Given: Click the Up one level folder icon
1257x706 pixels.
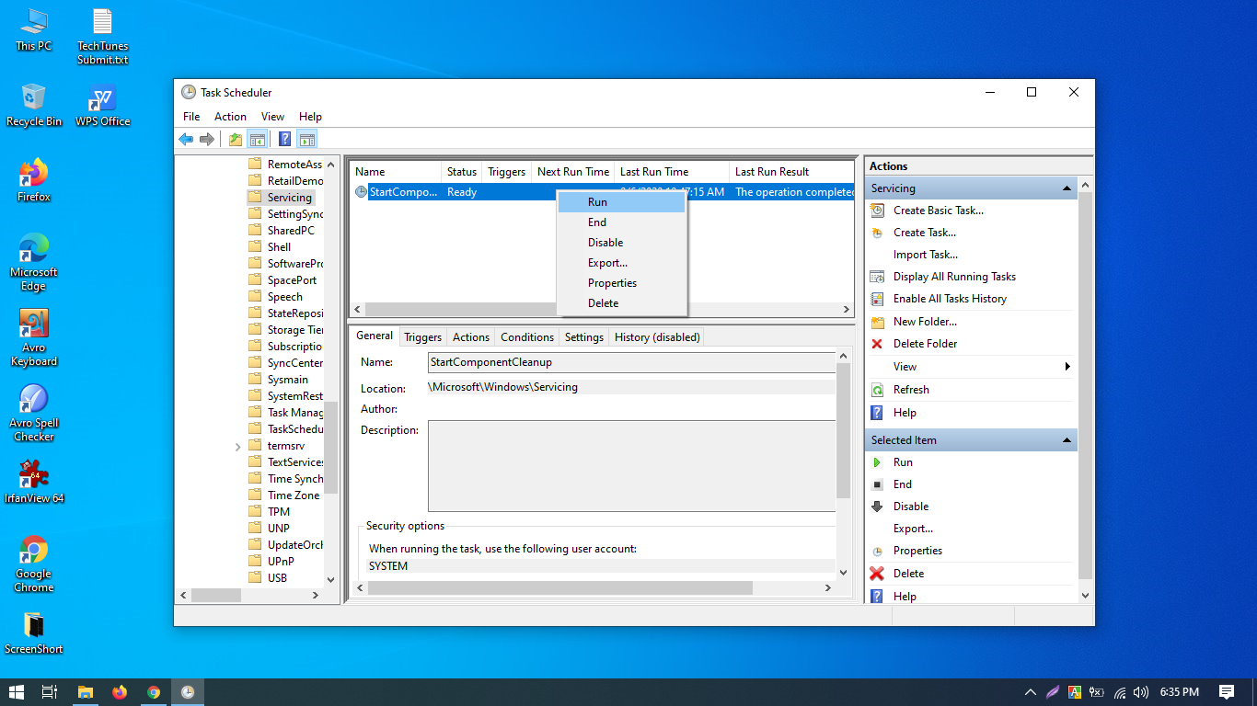Looking at the screenshot, I should point(236,139).
